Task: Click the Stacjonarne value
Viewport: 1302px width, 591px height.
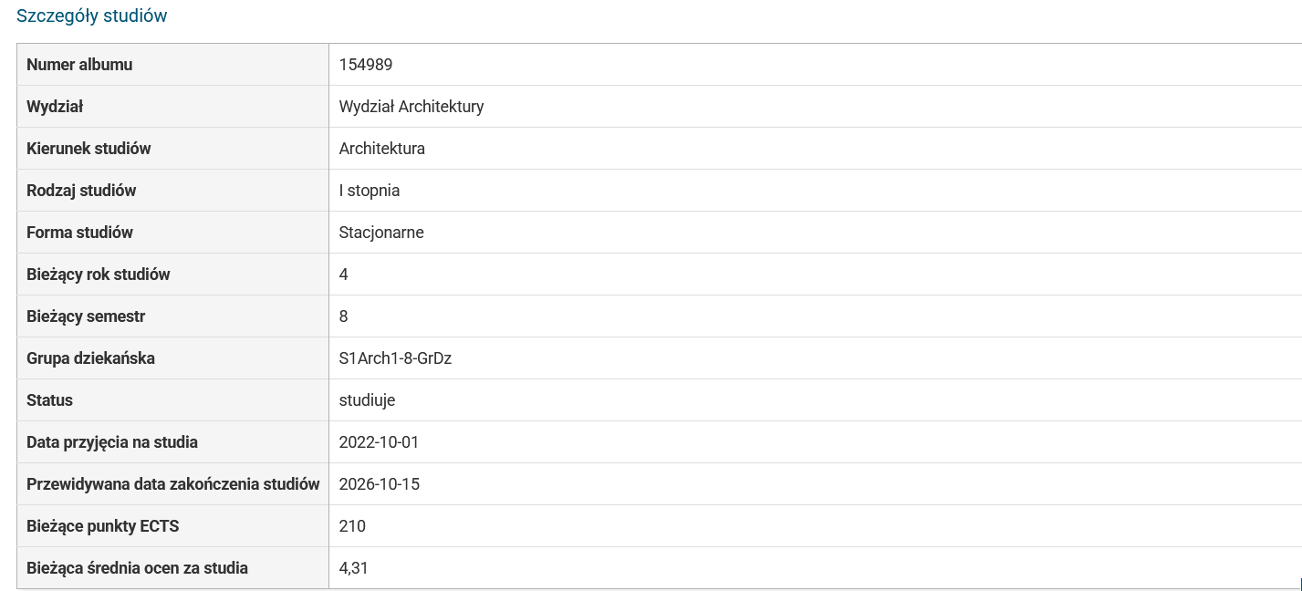Action: (x=380, y=233)
